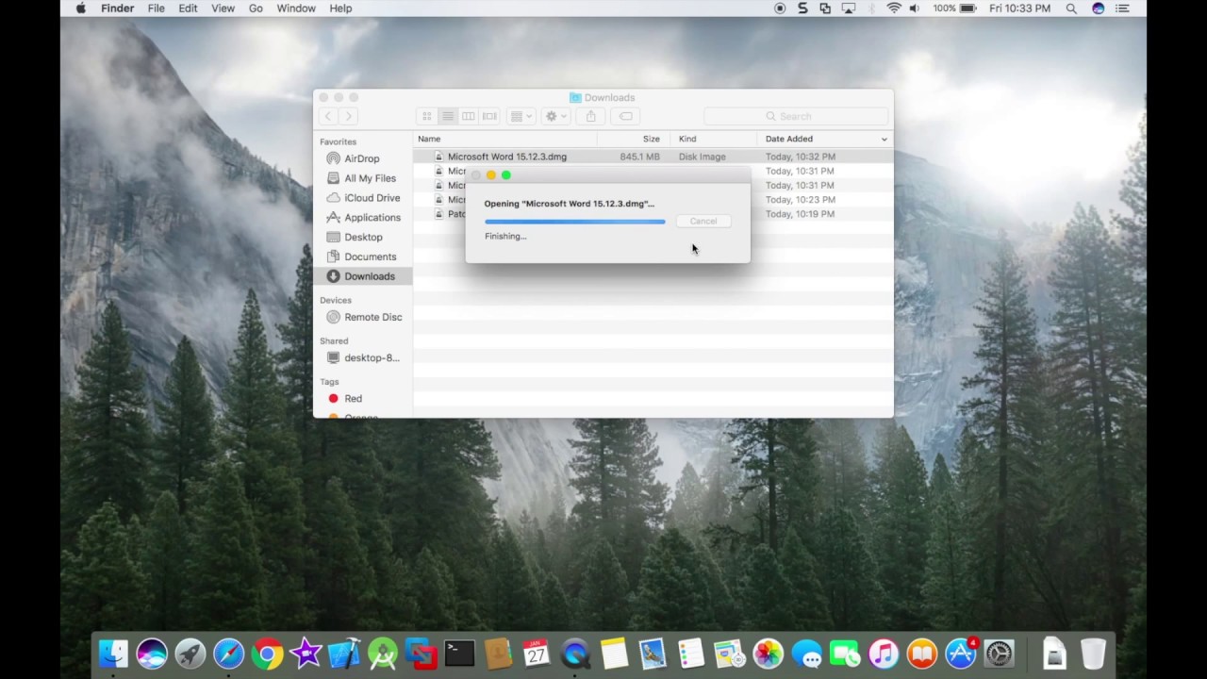Launch Google Chrome from the dock
The height and width of the screenshot is (679, 1207).
268,654
